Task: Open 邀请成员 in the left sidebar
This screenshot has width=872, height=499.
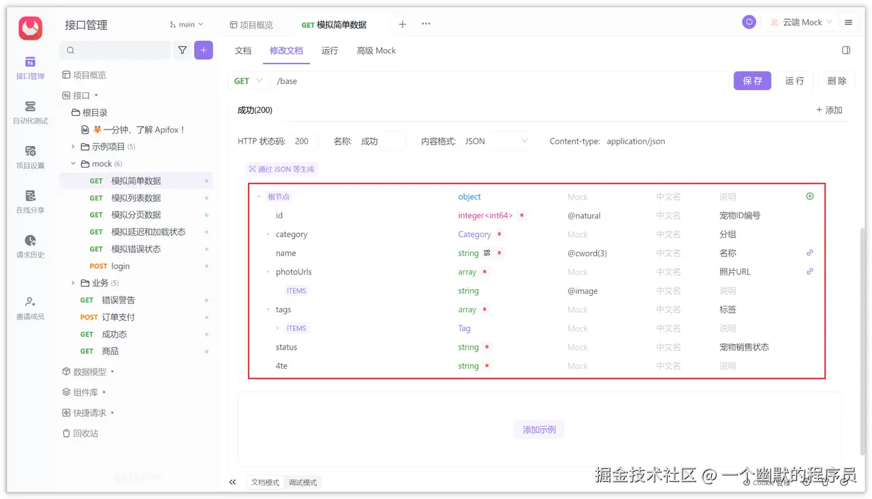Action: click(31, 308)
